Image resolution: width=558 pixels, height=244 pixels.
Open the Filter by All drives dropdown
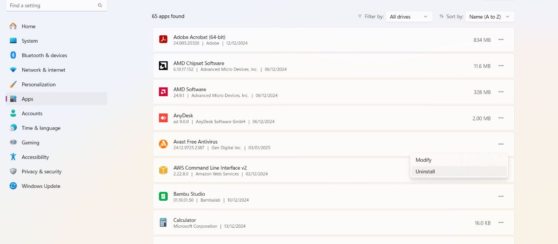point(409,17)
